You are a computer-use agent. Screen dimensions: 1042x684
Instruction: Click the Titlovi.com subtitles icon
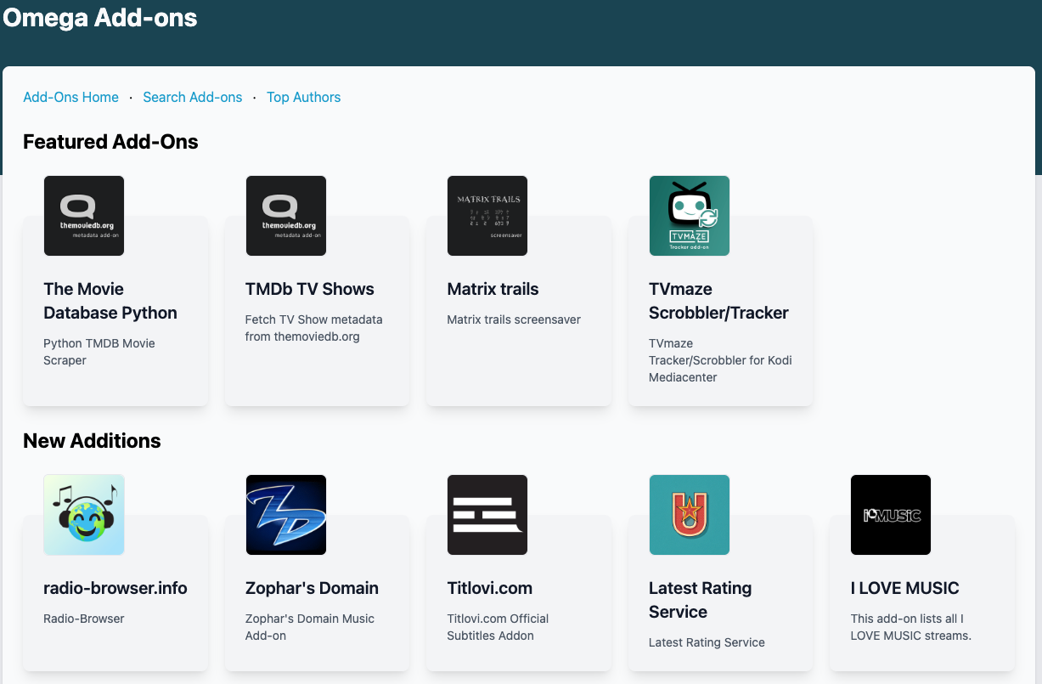pos(487,515)
